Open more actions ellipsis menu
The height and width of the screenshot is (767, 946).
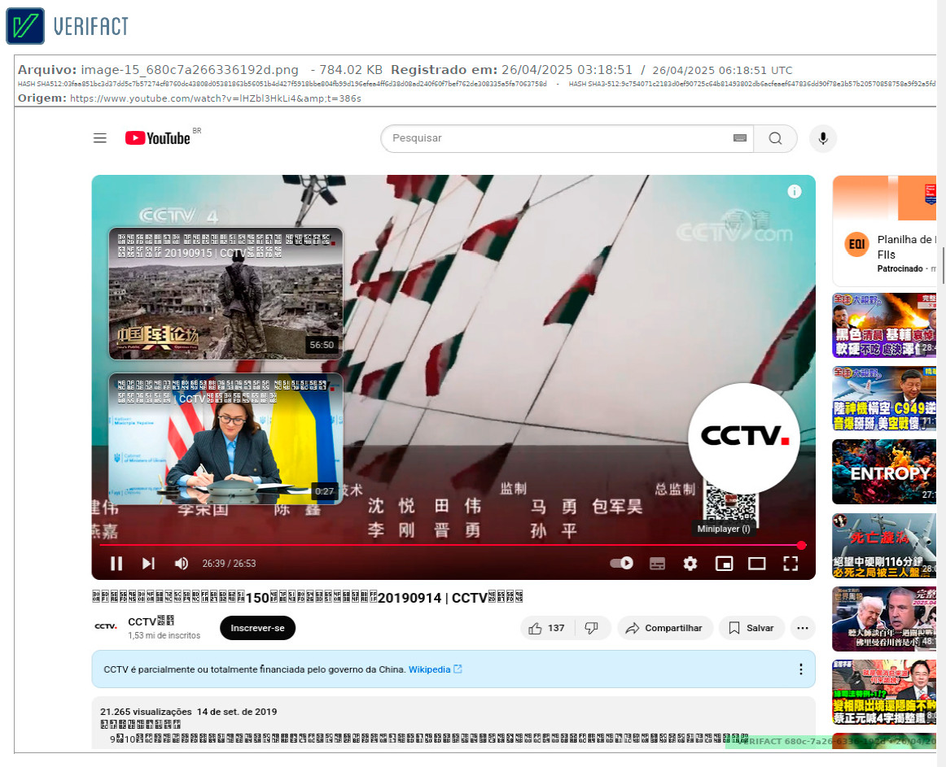click(x=803, y=628)
